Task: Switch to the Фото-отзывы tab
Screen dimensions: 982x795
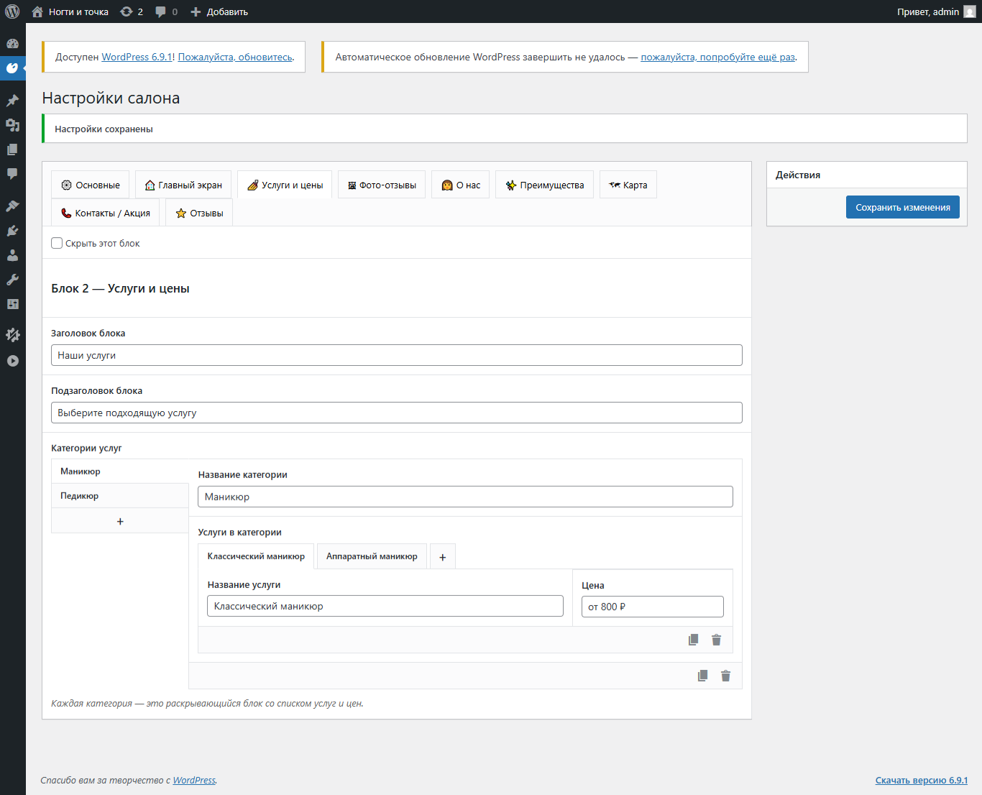Action: [382, 185]
